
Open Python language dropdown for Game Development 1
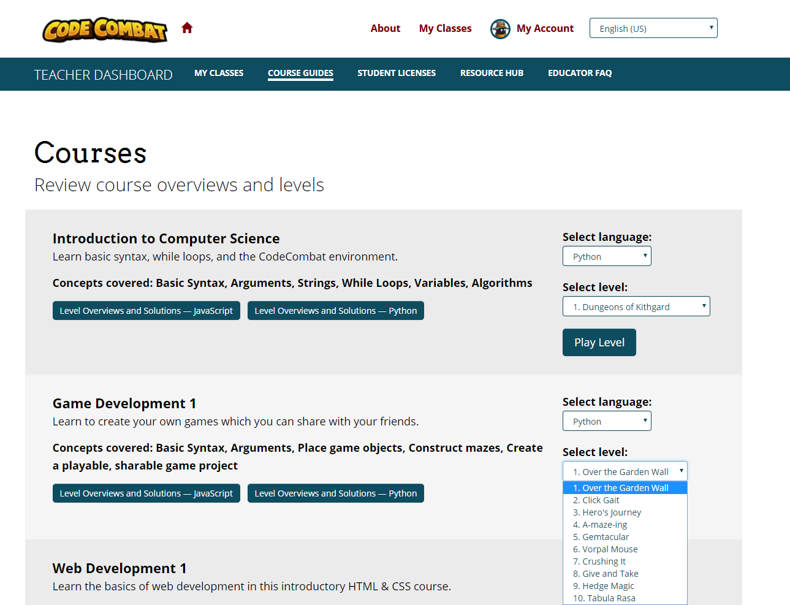(607, 421)
